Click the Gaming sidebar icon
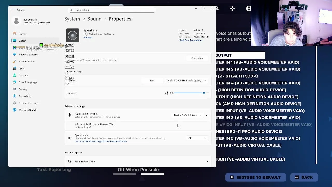The width and height of the screenshot is (332, 187). pos(15,89)
